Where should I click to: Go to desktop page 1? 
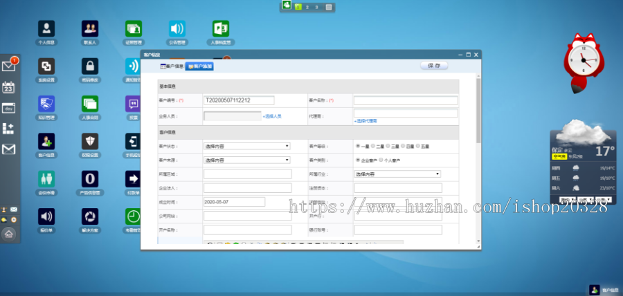(x=298, y=7)
